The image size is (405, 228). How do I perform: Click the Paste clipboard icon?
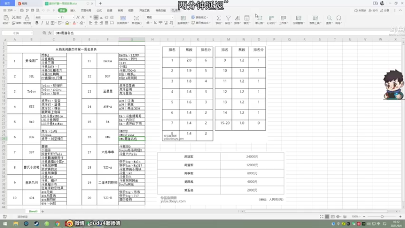[x=6, y=18]
